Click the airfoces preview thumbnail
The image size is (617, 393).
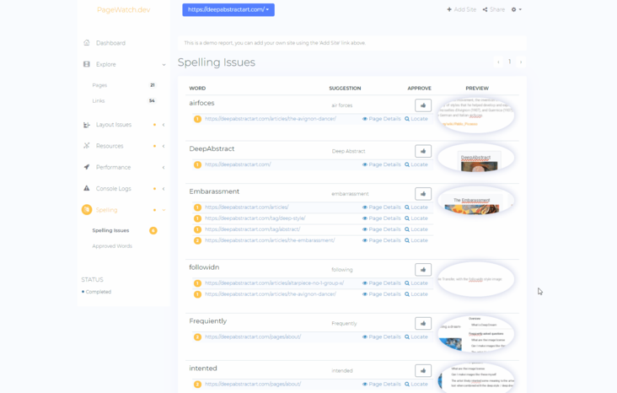pyautogui.click(x=476, y=115)
